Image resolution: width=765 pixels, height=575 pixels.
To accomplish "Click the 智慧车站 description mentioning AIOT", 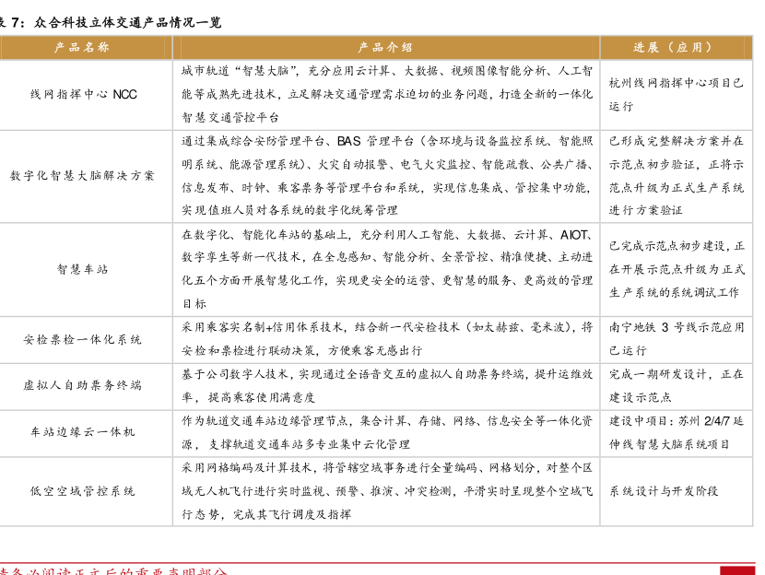I will (386, 269).
